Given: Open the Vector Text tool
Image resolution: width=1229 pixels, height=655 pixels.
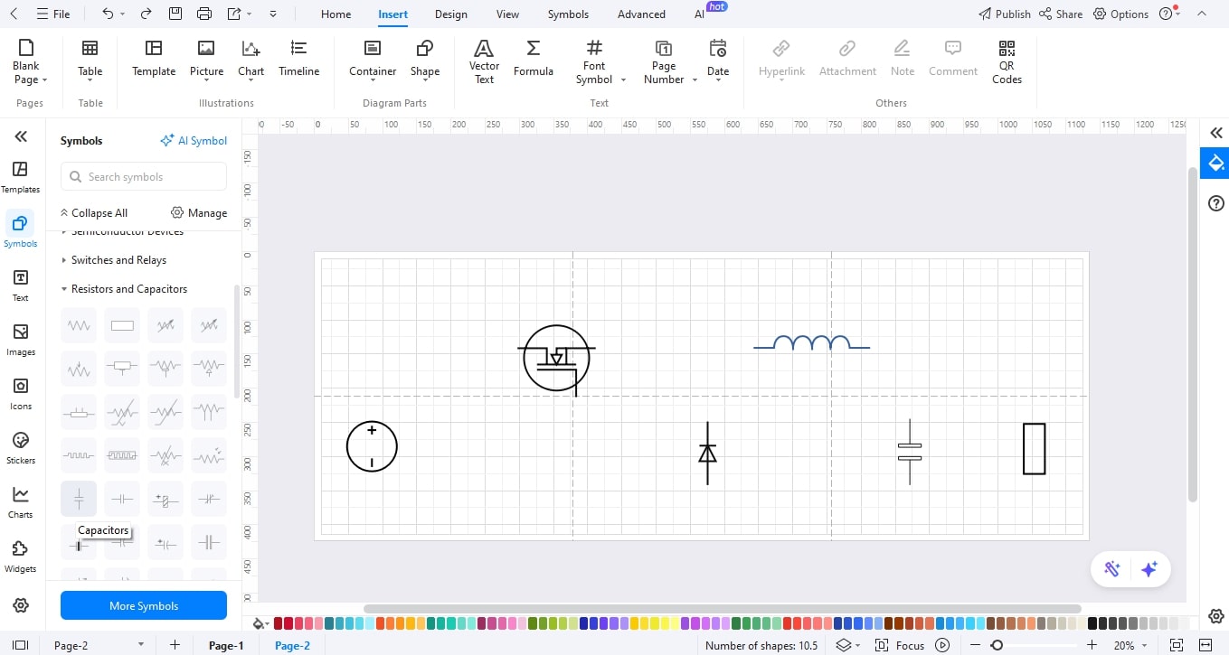Looking at the screenshot, I should (x=484, y=61).
